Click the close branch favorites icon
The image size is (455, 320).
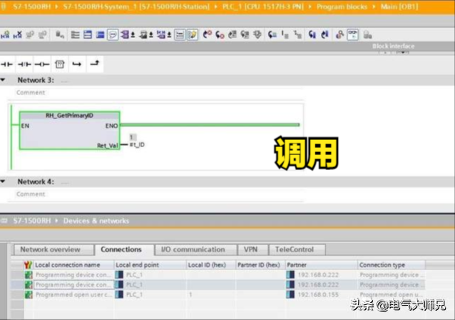(x=95, y=64)
